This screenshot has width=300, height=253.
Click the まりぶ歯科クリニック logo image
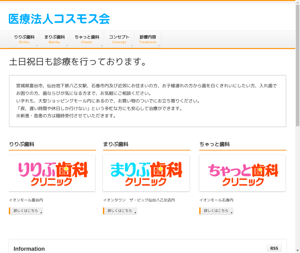click(x=146, y=173)
